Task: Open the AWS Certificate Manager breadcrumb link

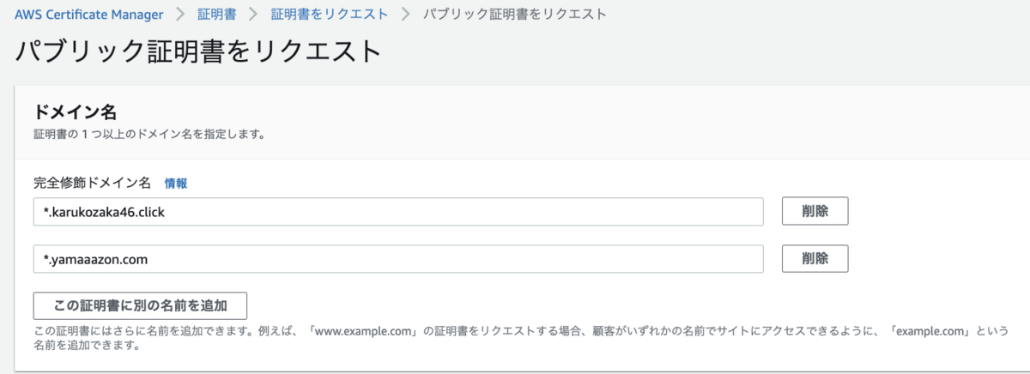Action: [x=89, y=14]
